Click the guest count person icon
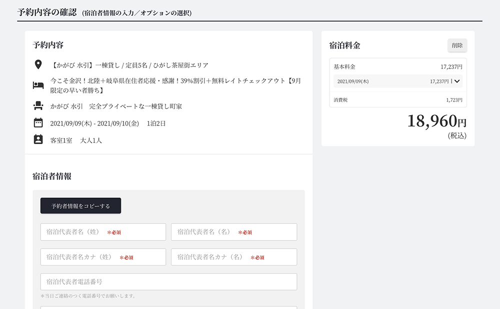500x309 pixels. point(38,139)
